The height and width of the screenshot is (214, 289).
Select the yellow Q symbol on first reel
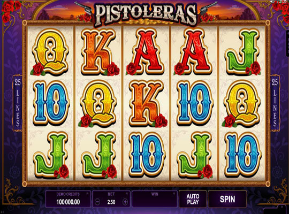click(x=50, y=52)
